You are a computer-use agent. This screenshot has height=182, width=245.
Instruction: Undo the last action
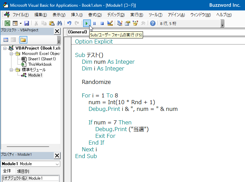coord(69,24)
